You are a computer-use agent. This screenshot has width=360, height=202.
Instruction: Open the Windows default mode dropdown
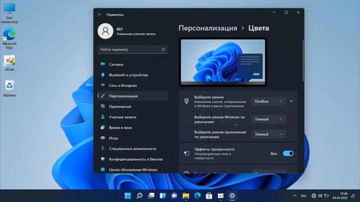point(269,119)
